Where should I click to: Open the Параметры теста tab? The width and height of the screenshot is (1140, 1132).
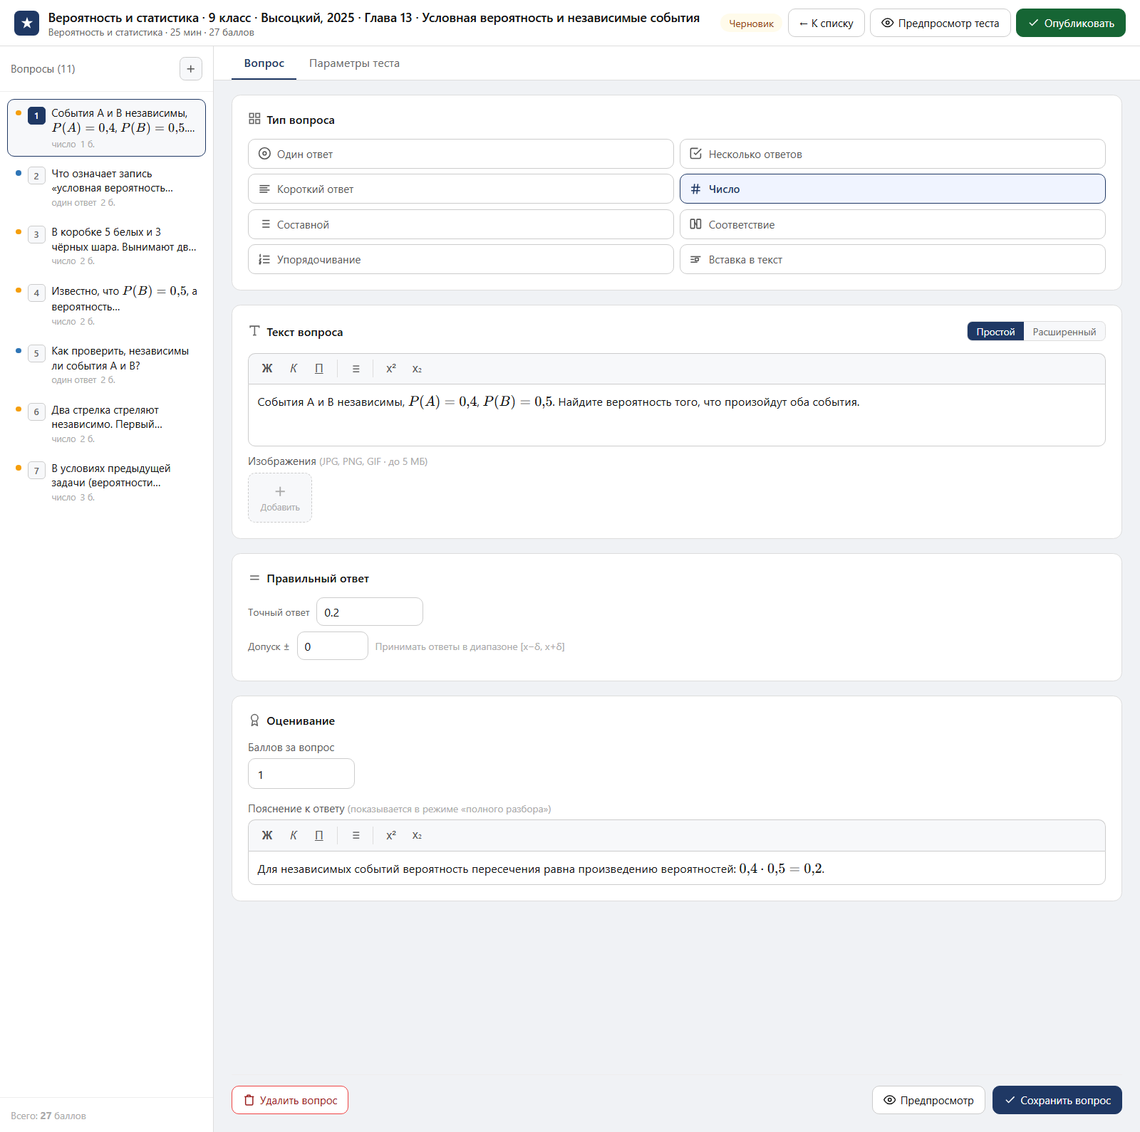[354, 63]
